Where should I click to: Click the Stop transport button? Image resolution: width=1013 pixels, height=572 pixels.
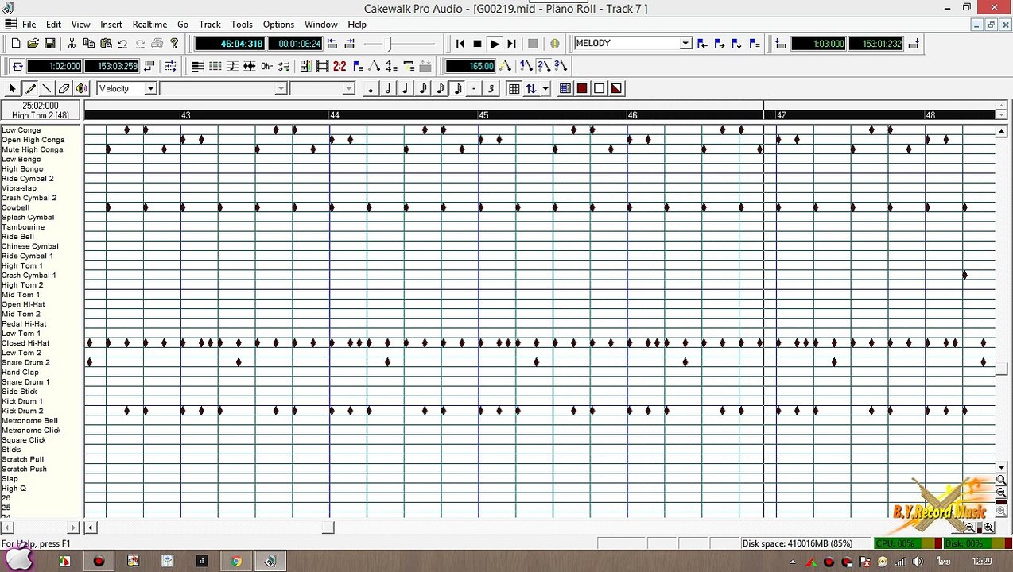click(477, 44)
